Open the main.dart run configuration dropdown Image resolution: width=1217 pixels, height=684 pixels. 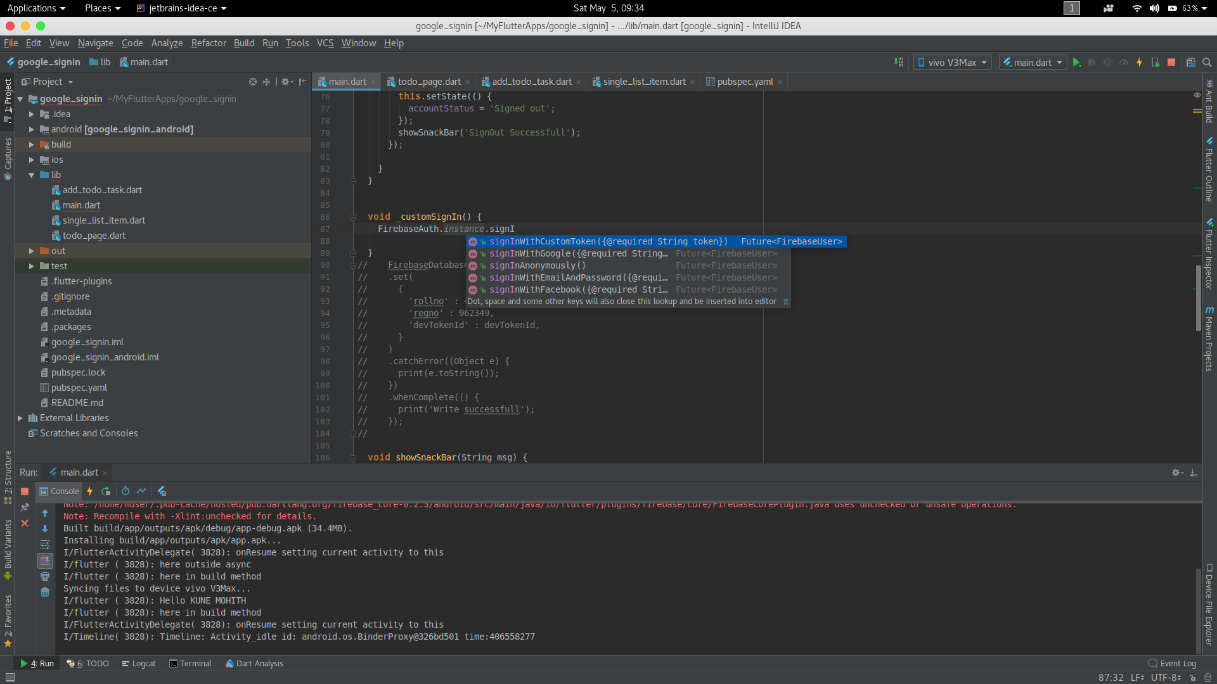[1033, 62]
